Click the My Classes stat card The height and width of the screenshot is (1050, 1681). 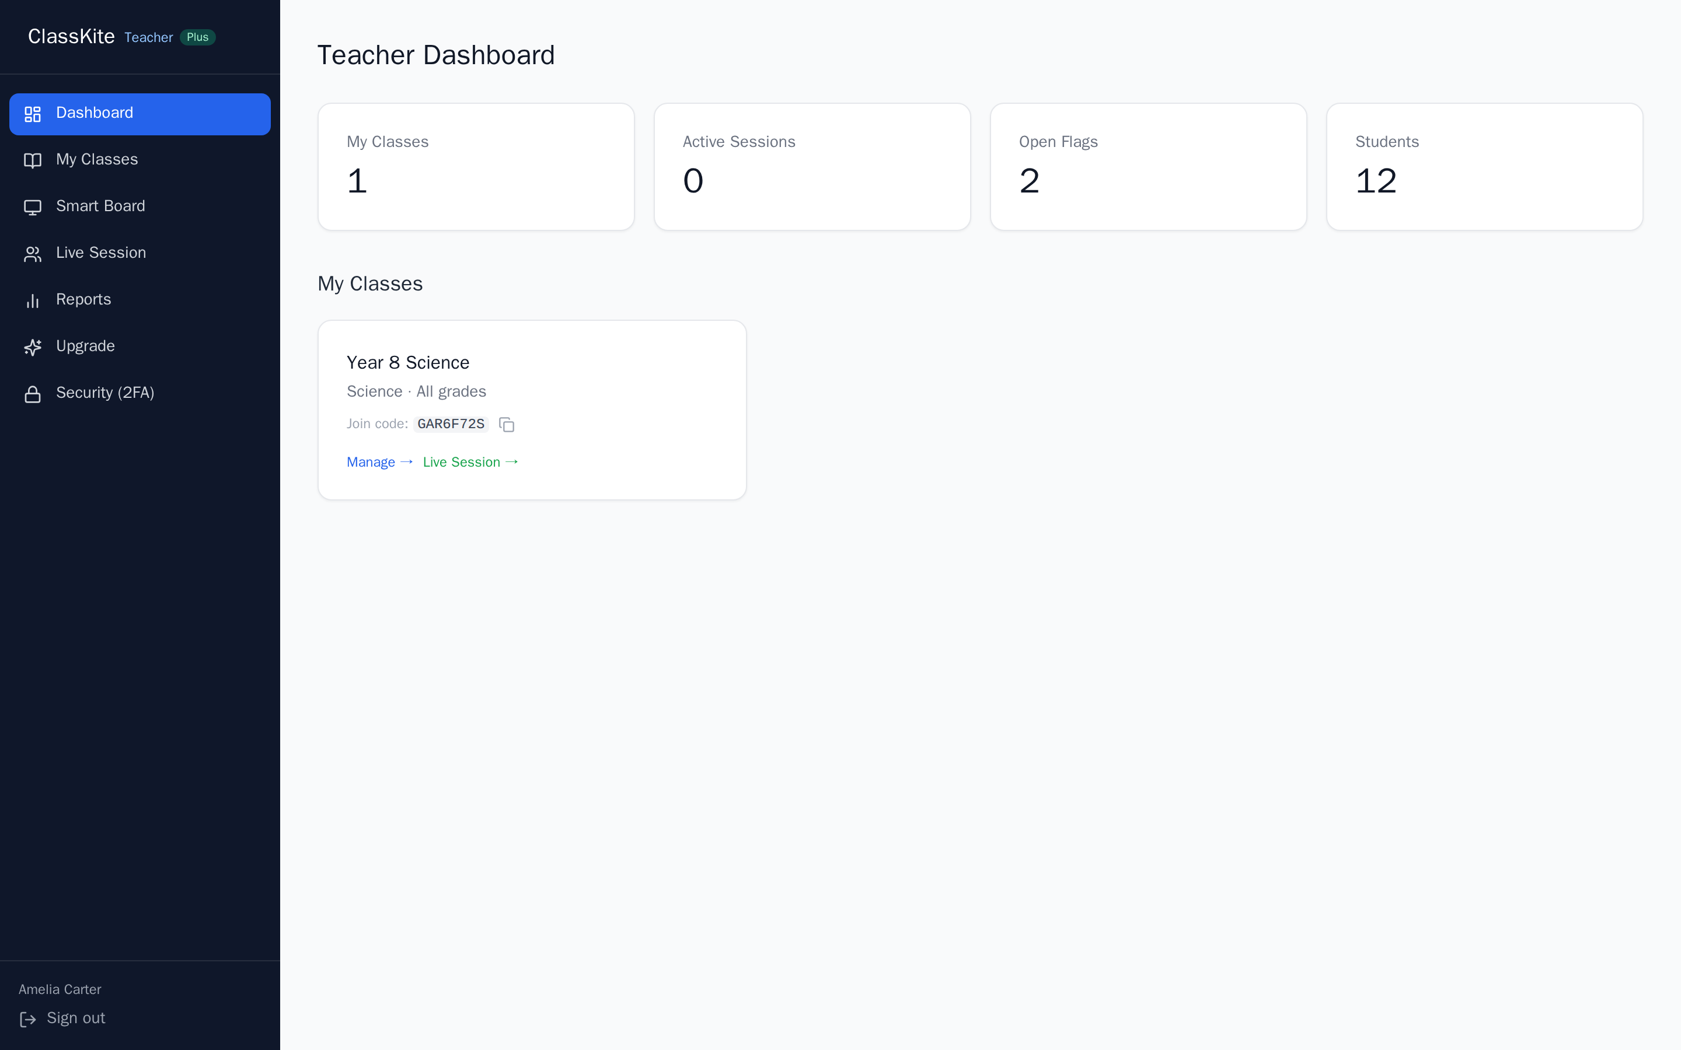click(x=476, y=167)
